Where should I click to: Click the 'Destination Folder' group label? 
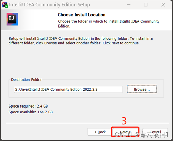26,80
